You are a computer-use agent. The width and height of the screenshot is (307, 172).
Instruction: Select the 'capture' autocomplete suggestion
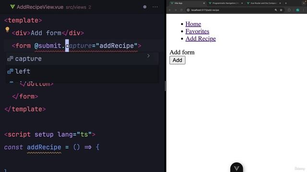click(83, 59)
